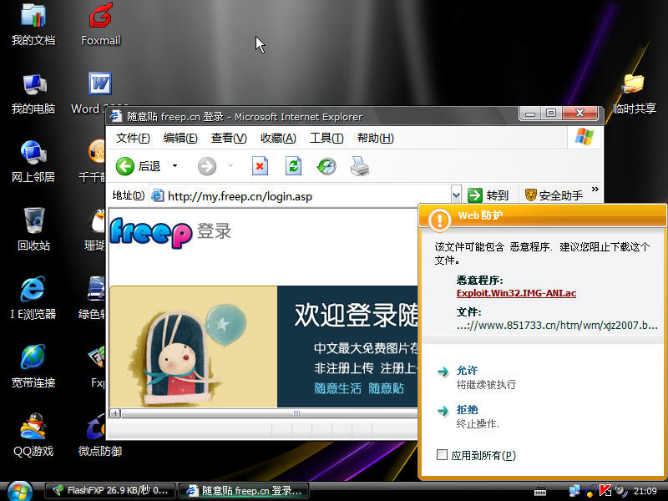Select the 我的文档 desktop icon
668x501 pixels.
[33, 25]
